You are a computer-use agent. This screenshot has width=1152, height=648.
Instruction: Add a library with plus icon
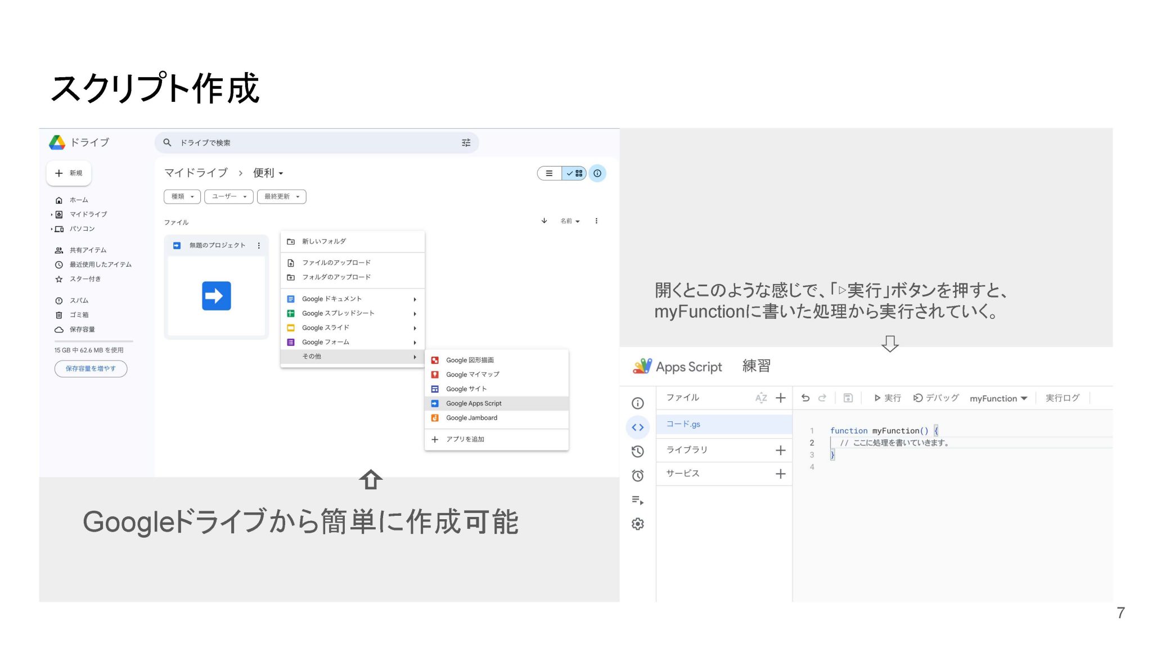[x=780, y=450]
